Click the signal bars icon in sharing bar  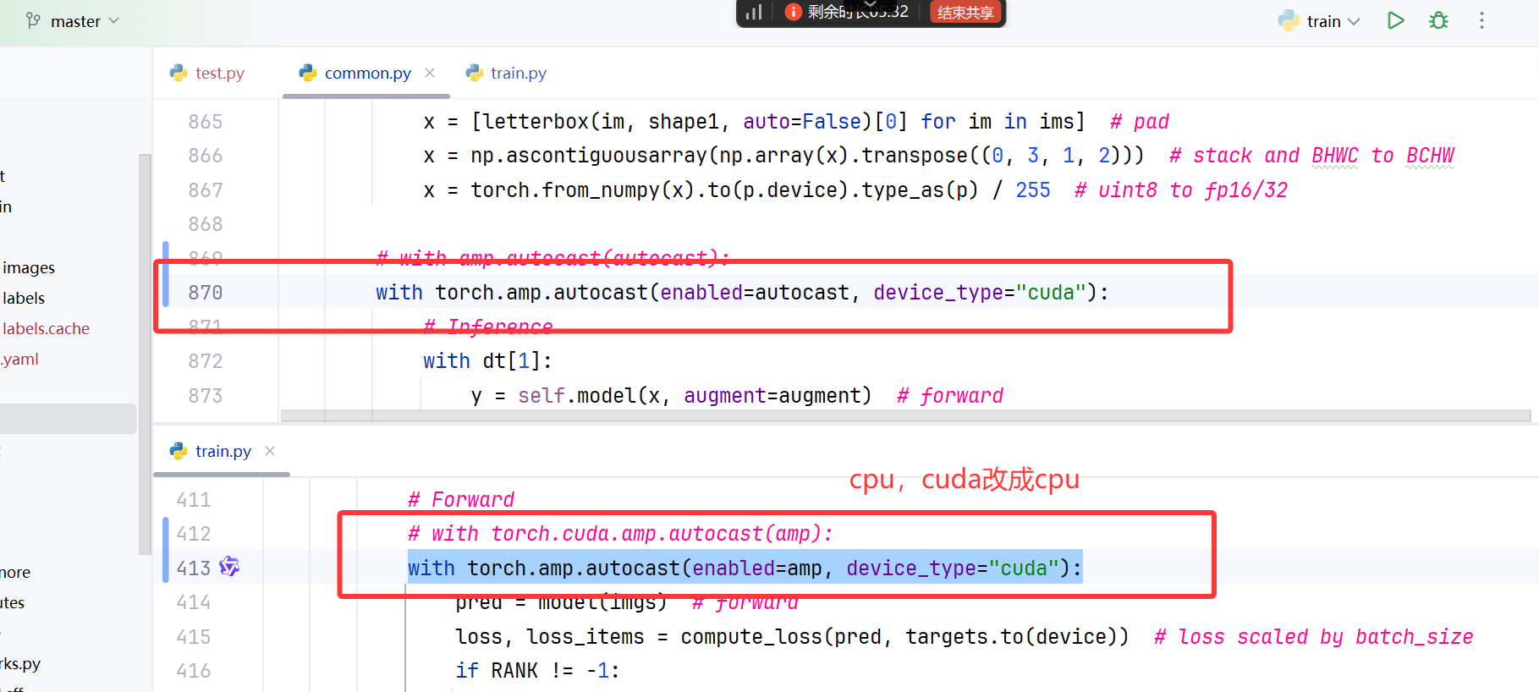754,12
